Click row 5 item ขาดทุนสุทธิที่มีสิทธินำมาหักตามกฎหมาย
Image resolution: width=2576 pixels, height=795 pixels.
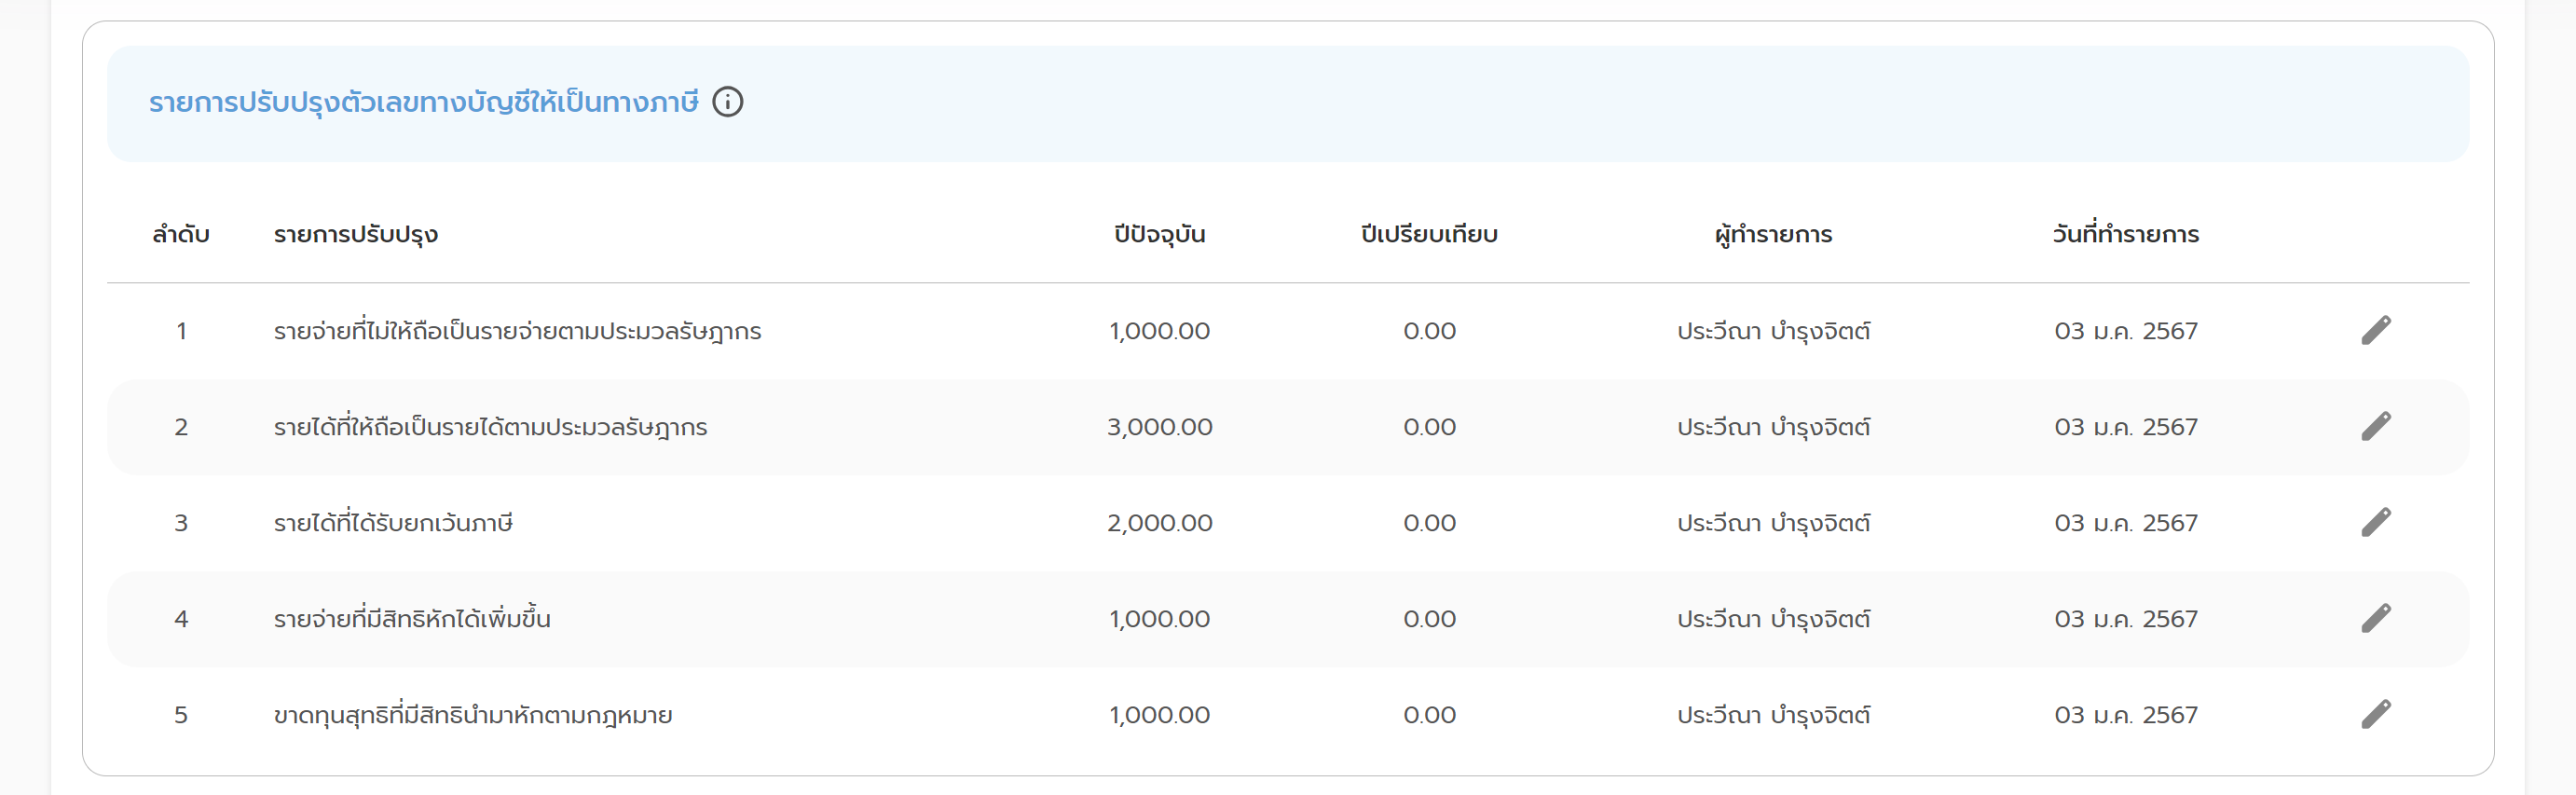tap(473, 715)
